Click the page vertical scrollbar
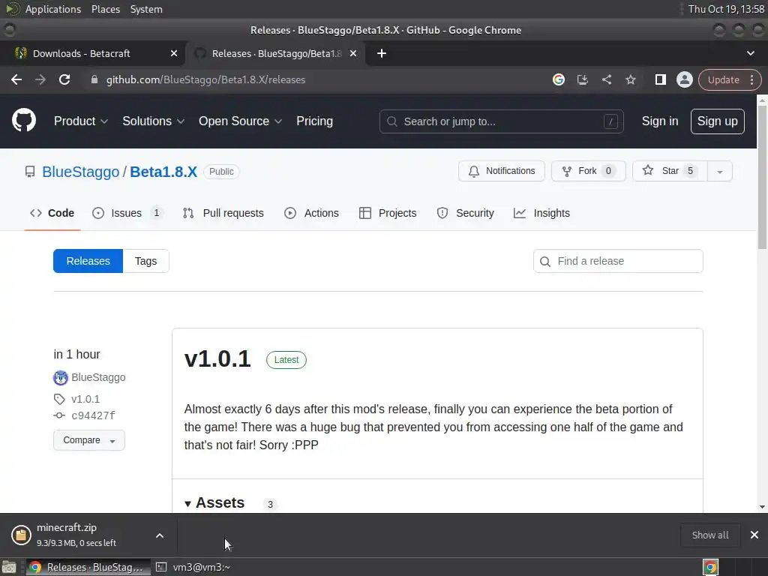768x576 pixels. coord(762,176)
